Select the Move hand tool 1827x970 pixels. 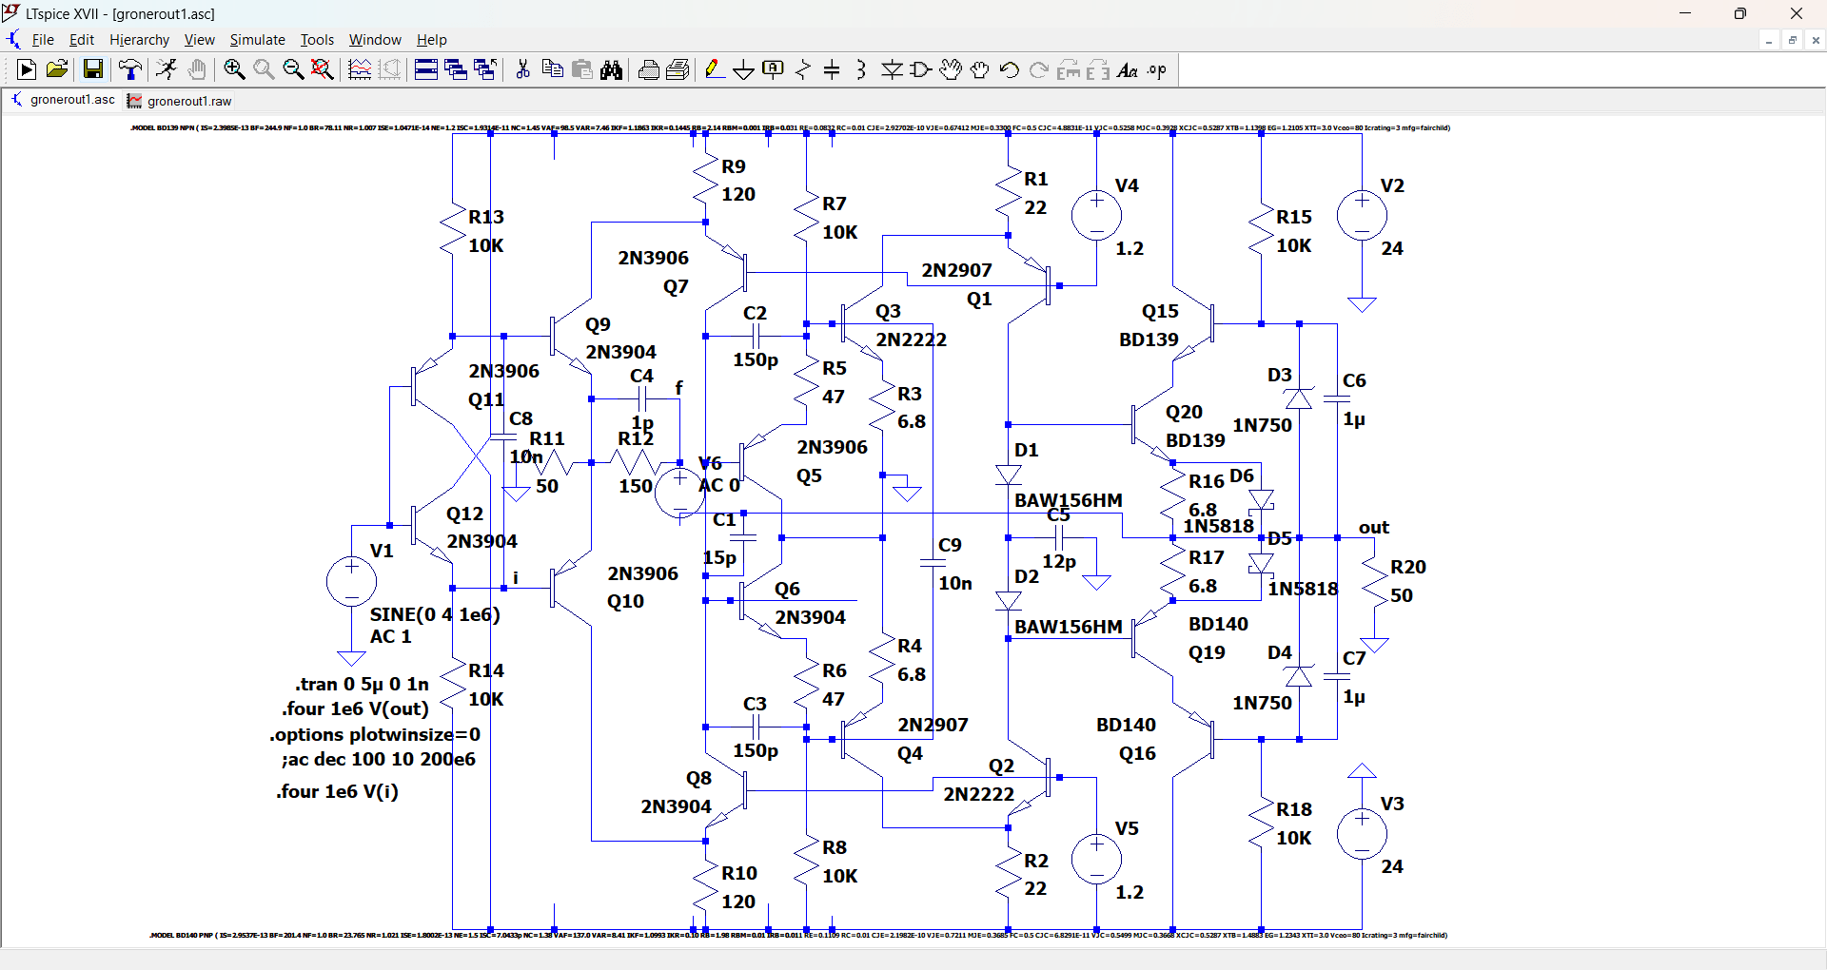pyautogui.click(x=951, y=69)
